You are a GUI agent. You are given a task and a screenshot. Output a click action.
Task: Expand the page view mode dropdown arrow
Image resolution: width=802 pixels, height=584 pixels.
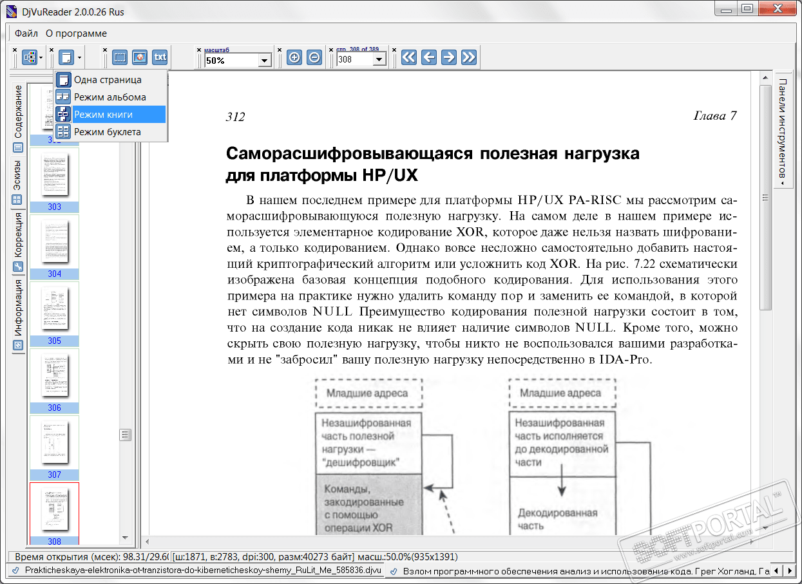click(79, 57)
